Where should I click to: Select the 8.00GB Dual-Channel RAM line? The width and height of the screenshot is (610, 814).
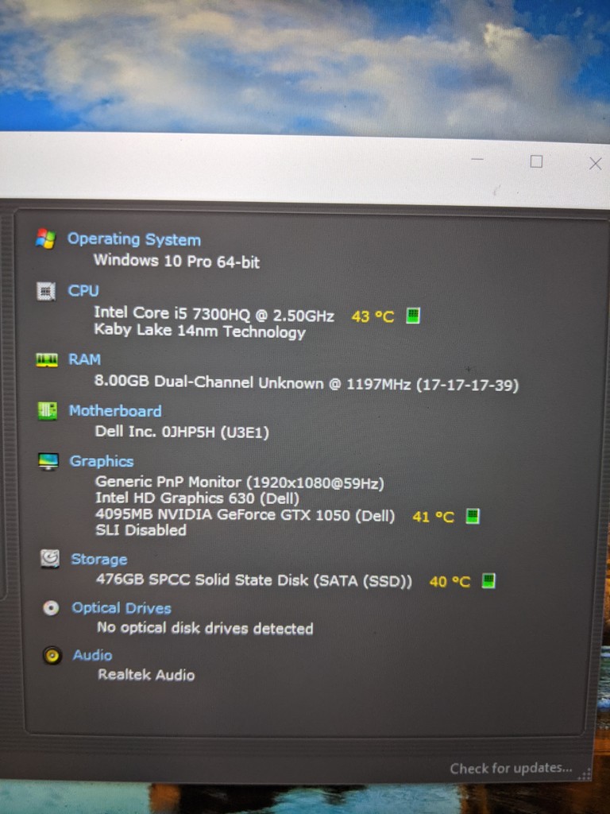306,383
